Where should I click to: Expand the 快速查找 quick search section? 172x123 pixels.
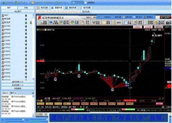click(18, 88)
